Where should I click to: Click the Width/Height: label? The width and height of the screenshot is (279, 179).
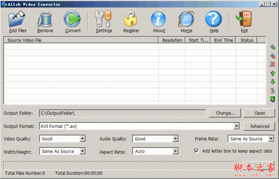tap(18, 152)
